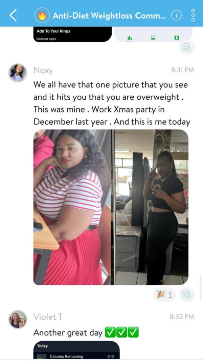
Task: Go back using the header arrow
Action: [13, 16]
